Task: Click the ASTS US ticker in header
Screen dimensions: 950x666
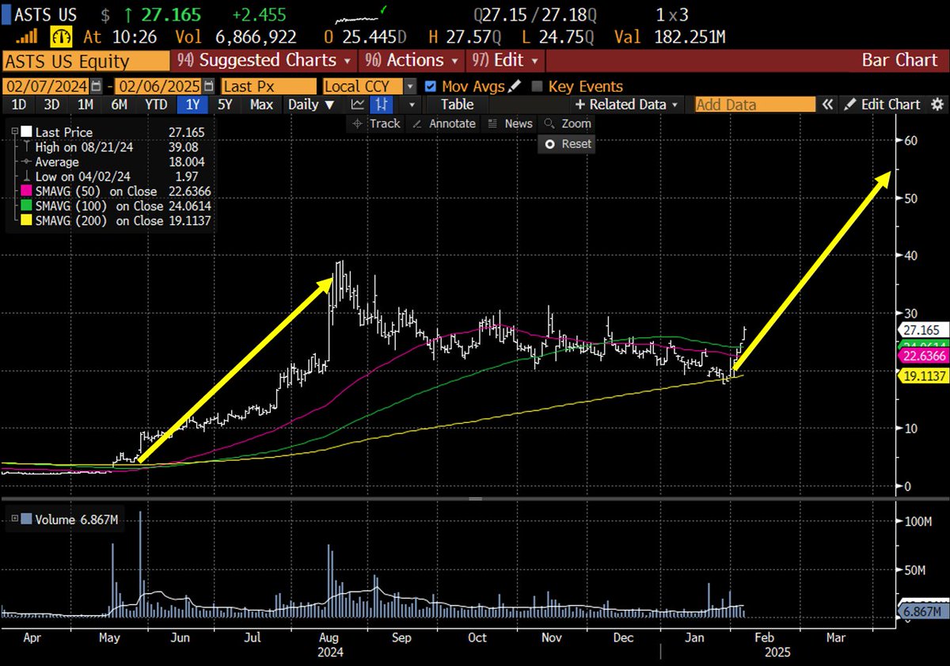Action: click(x=47, y=14)
